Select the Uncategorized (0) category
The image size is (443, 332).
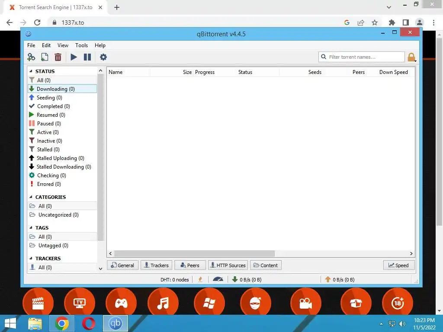tap(62, 215)
